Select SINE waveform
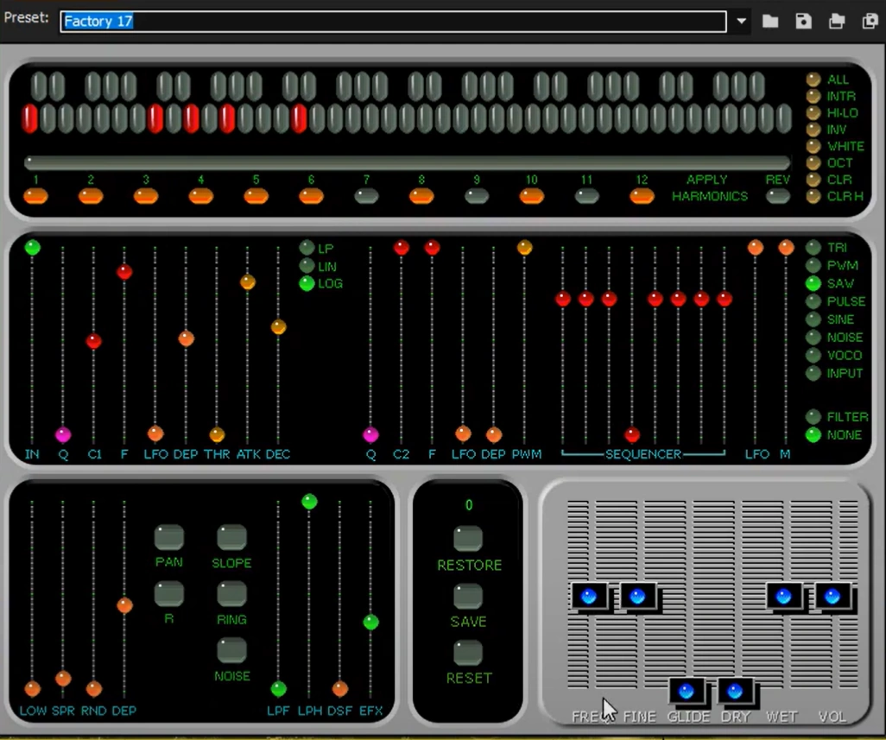 click(x=813, y=319)
